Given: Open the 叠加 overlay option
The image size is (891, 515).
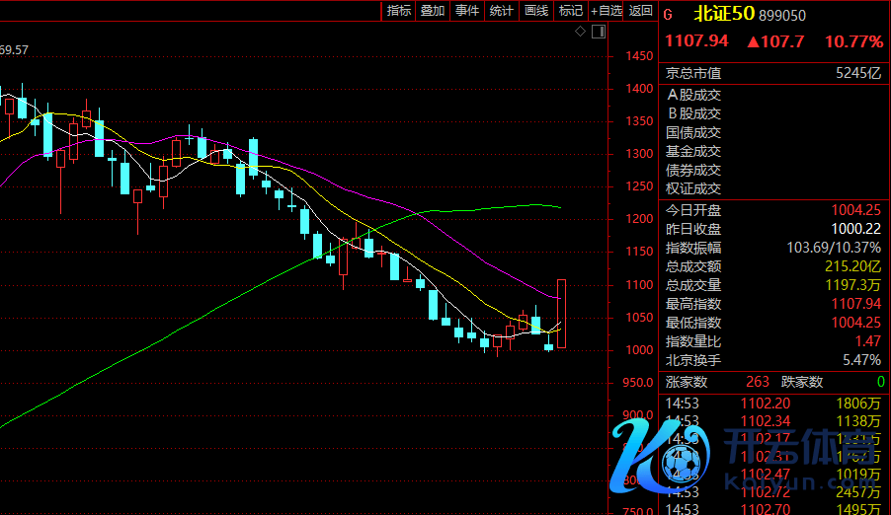Looking at the screenshot, I should [433, 11].
